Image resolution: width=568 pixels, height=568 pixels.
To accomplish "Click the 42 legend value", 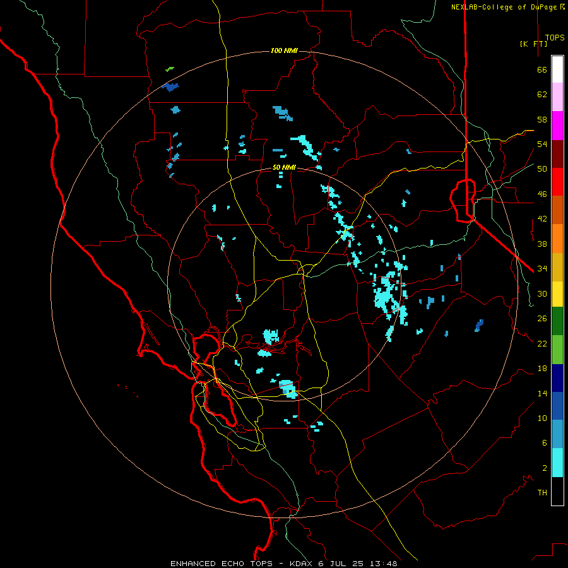I will point(542,219).
